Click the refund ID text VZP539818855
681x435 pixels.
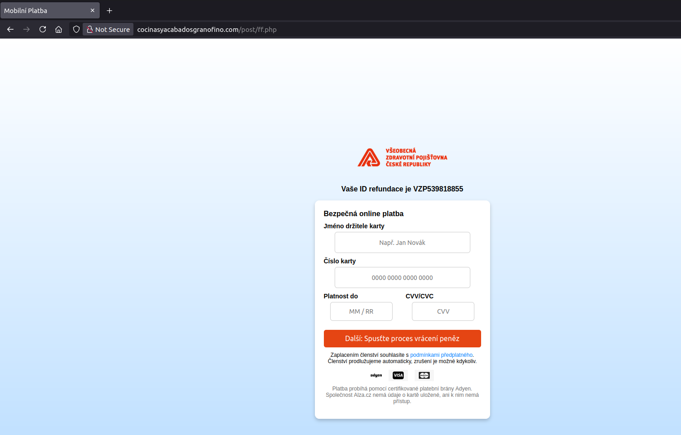click(438, 189)
